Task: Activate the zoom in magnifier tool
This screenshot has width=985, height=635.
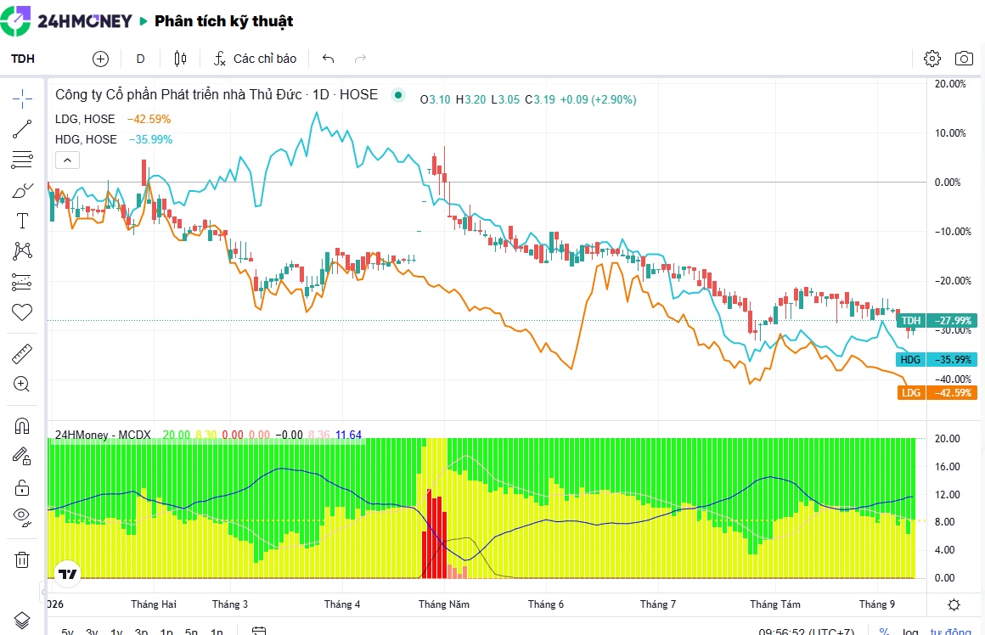Action: coord(22,384)
